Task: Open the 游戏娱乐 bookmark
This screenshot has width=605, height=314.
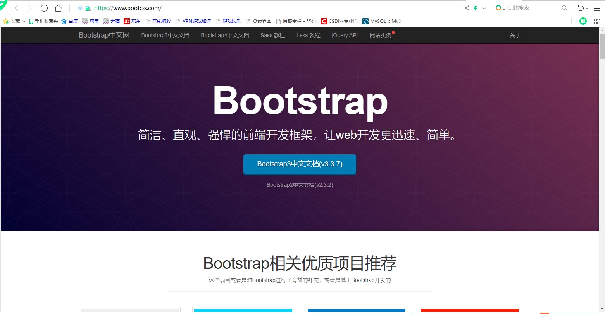Action: tap(229, 21)
